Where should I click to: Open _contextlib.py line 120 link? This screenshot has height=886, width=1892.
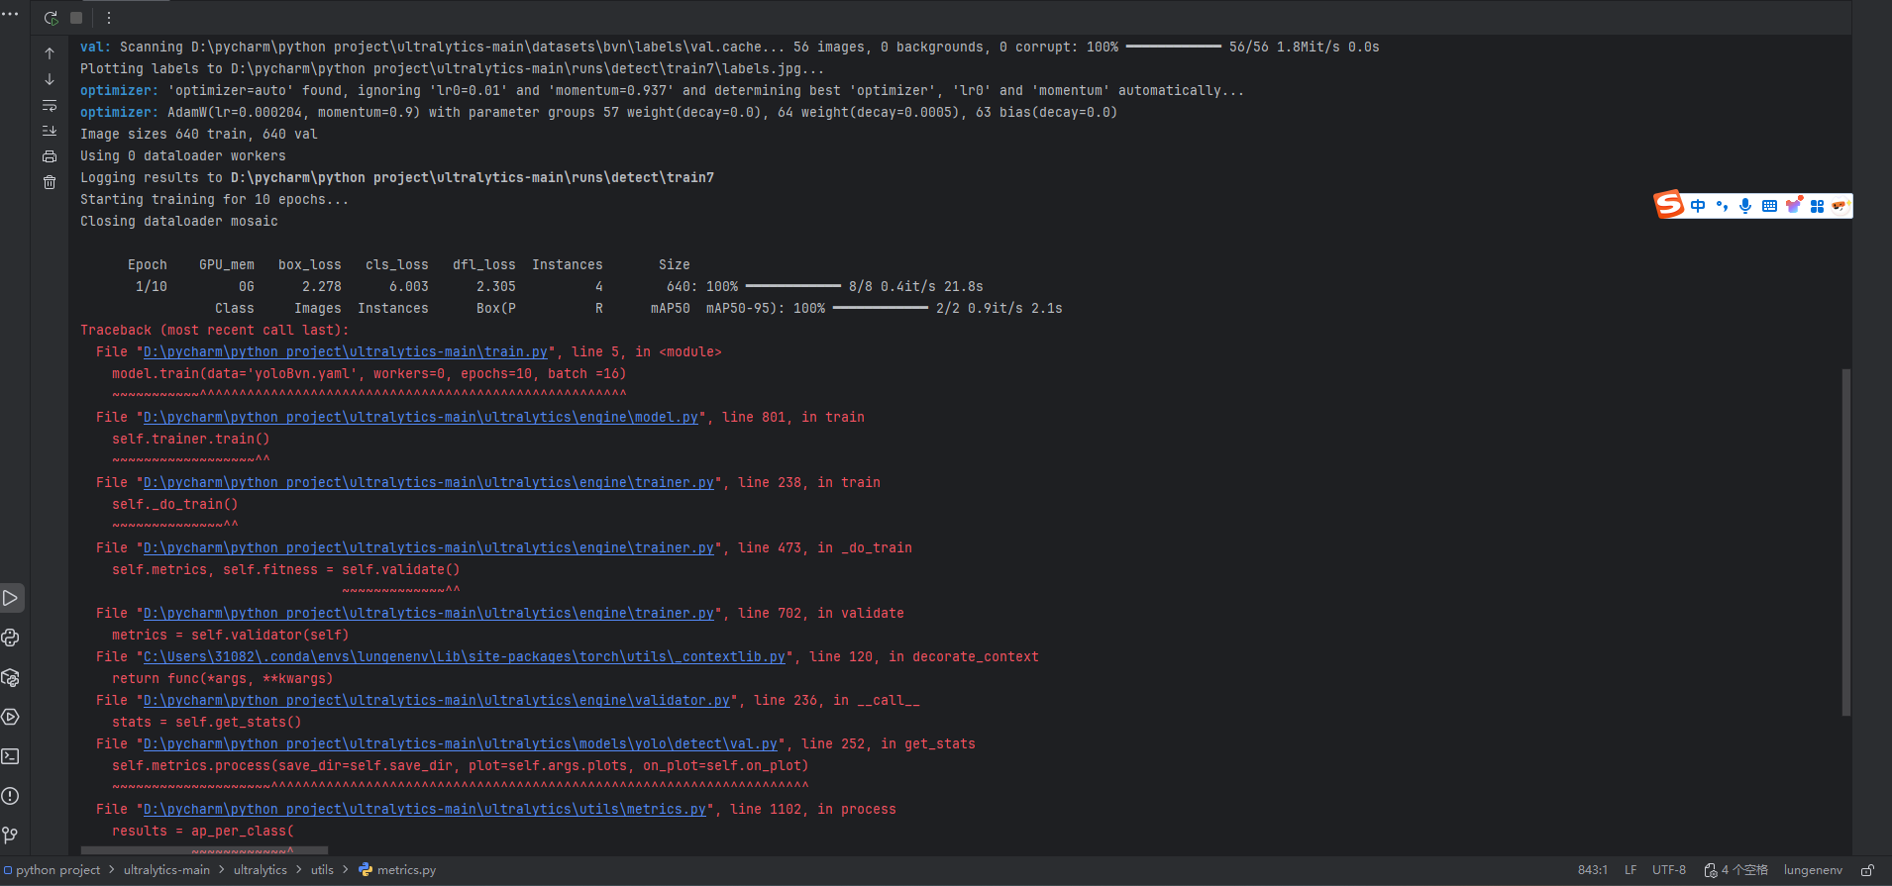click(465, 657)
